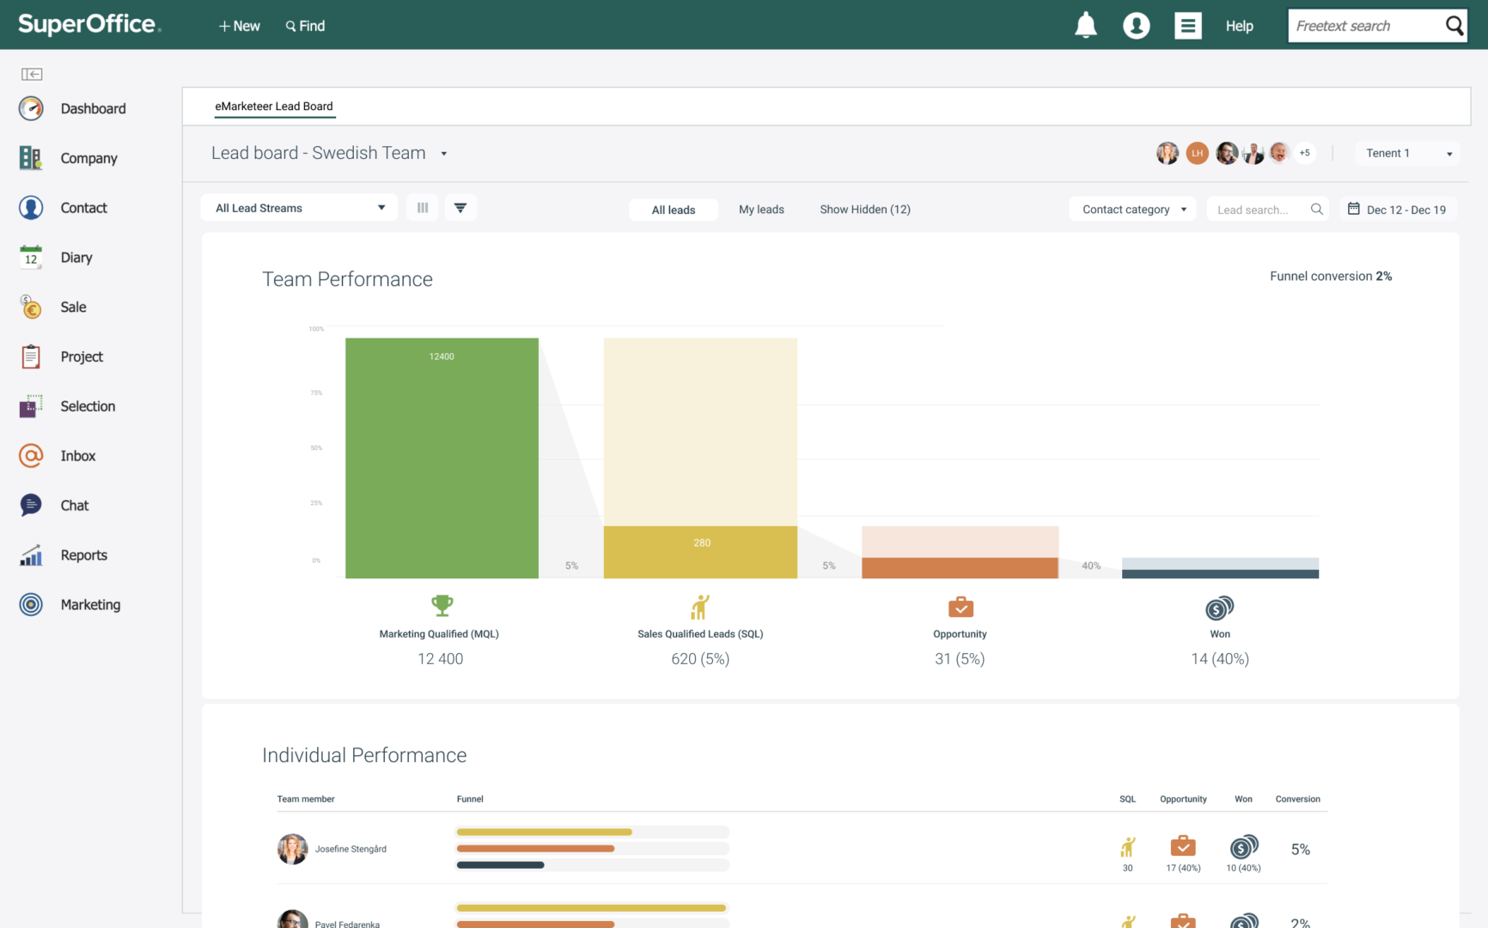
Task: Switch to the My leads view
Action: (761, 209)
